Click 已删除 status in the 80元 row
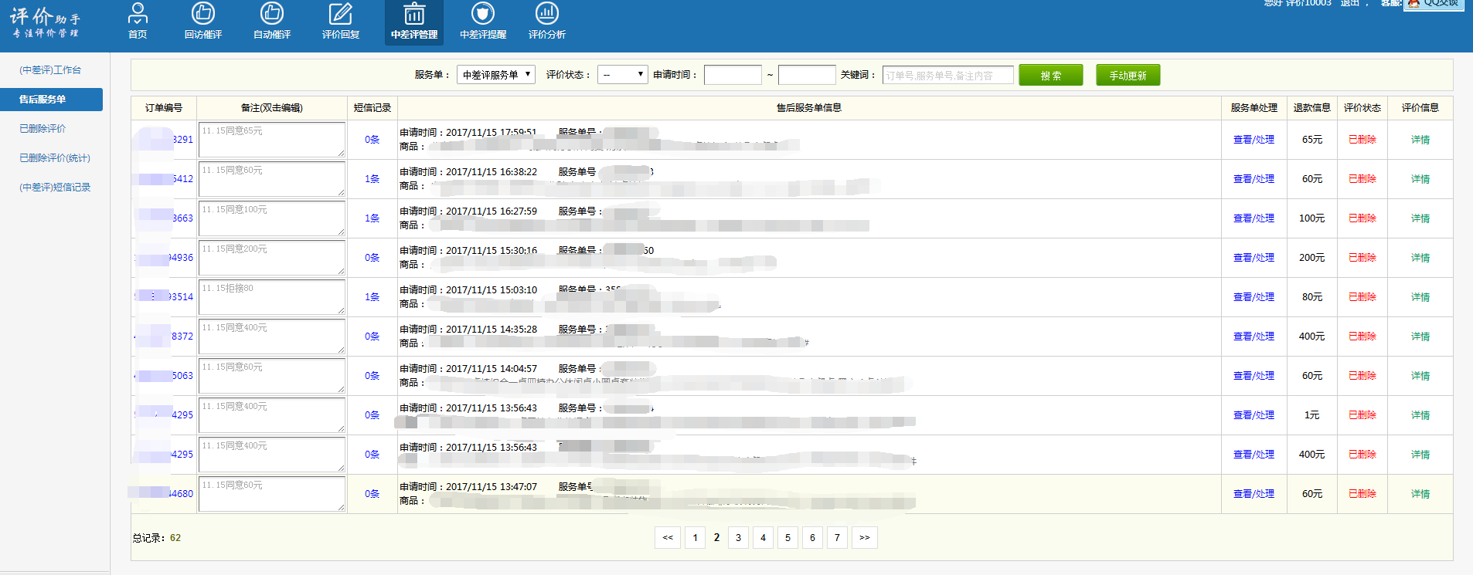 point(1362,297)
